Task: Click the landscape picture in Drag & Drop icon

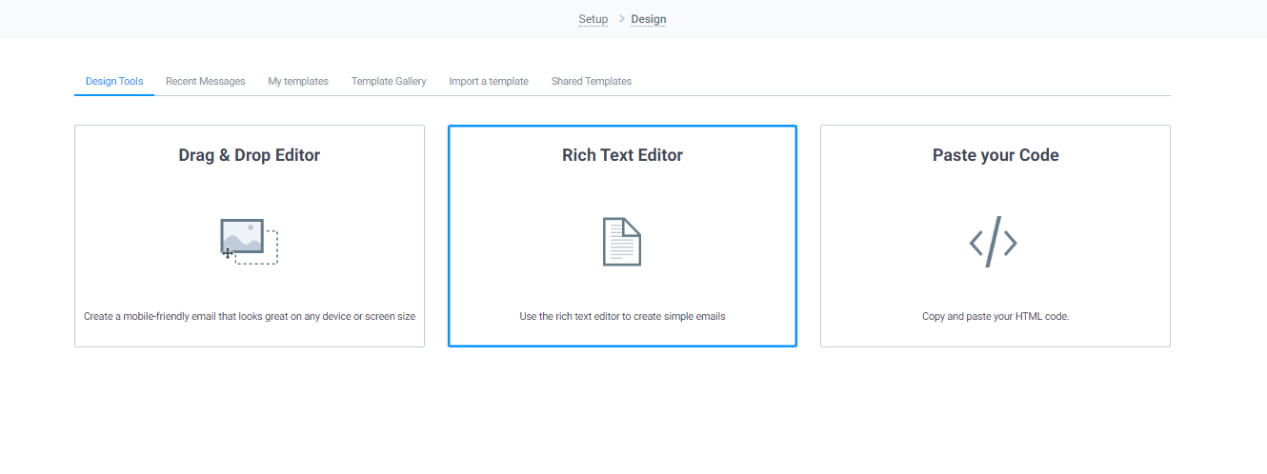Action: pos(242,234)
